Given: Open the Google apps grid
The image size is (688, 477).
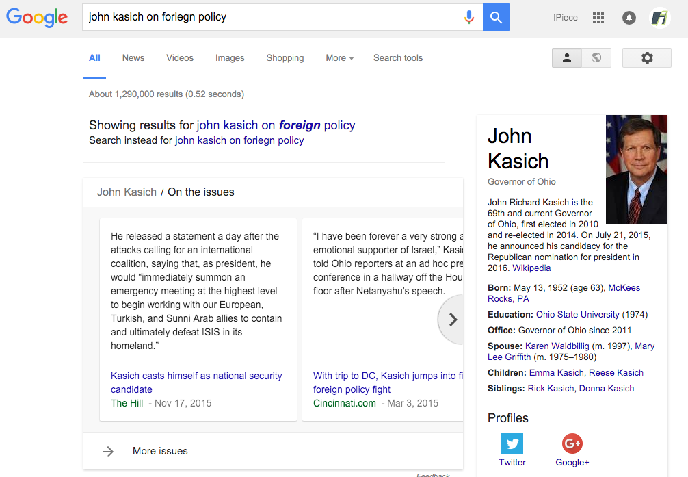Looking at the screenshot, I should click(598, 18).
